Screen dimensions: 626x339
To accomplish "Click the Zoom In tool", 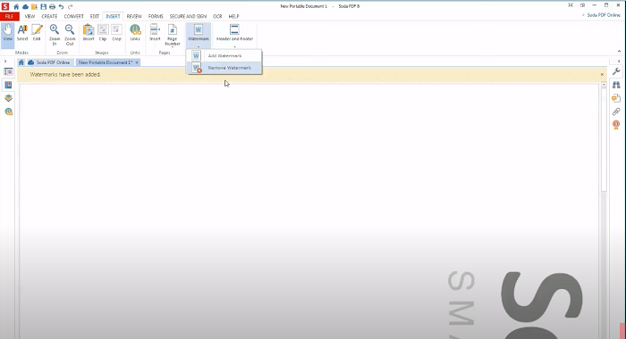I will point(55,34).
